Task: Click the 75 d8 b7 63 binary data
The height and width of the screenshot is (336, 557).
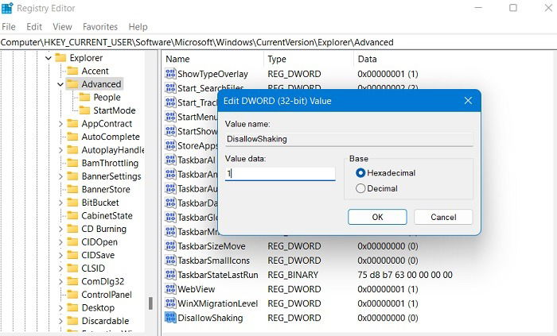Action: 405,275
